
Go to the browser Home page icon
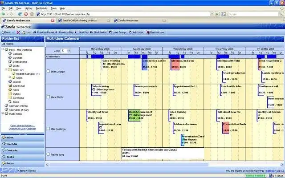[x=32, y=14]
